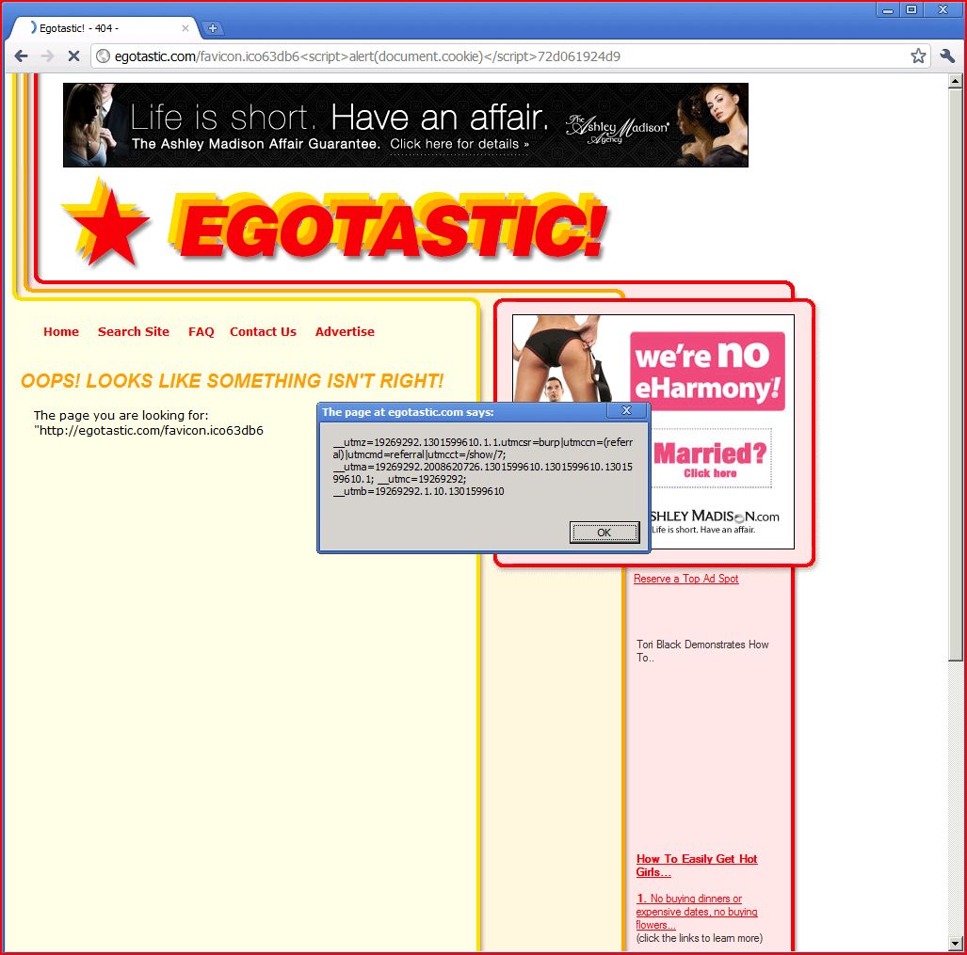Close the alert dialog with X
Viewport: 967px width, 955px height.
[x=626, y=411]
